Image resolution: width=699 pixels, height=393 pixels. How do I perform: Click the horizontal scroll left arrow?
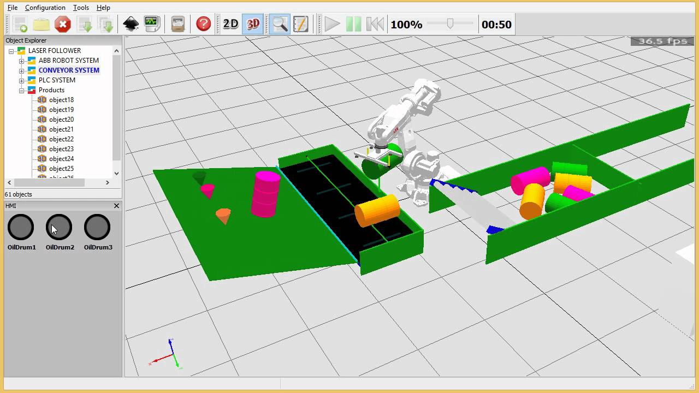[x=9, y=182]
